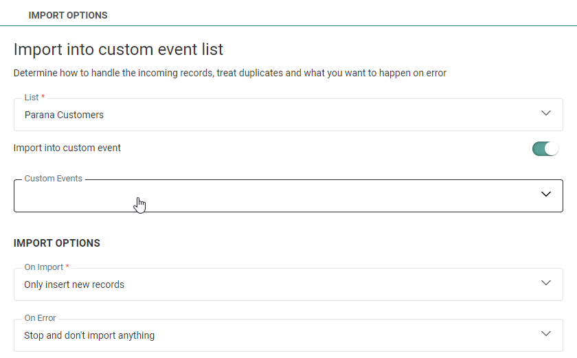Click the red asterisk beside On Import
The height and width of the screenshot is (358, 577).
67,267
